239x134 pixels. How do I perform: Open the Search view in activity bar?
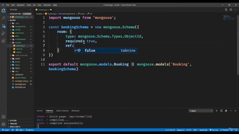coord(3,18)
